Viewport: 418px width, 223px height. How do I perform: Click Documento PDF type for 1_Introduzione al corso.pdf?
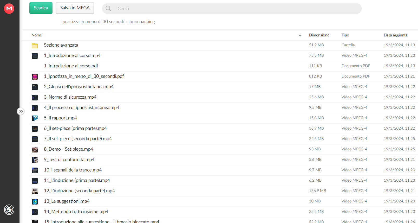click(356, 66)
